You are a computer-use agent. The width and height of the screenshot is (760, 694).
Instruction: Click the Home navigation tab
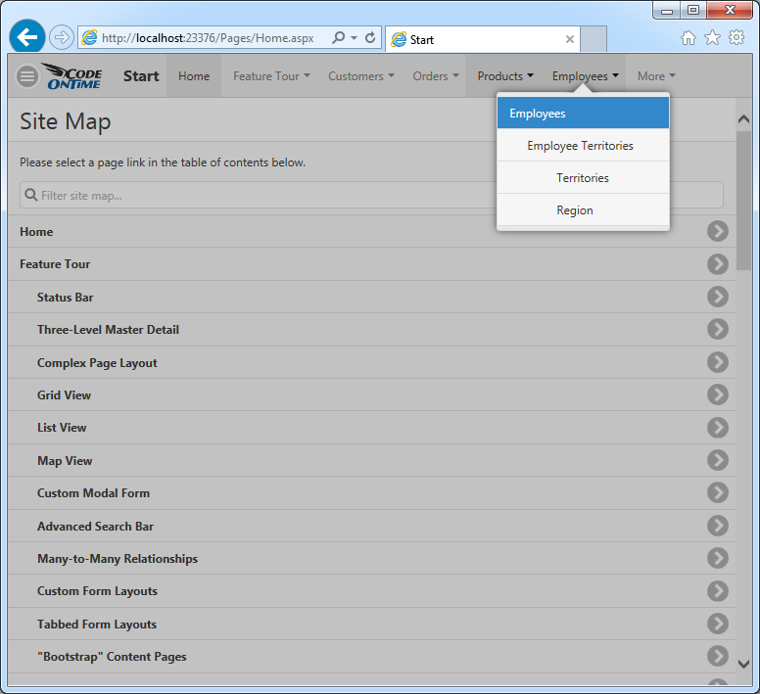tap(194, 76)
